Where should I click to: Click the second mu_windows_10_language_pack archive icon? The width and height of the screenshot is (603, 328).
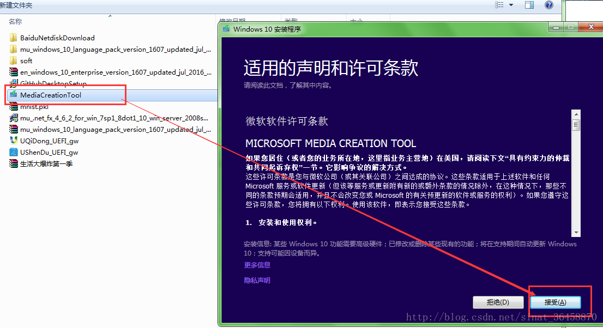pos(14,129)
